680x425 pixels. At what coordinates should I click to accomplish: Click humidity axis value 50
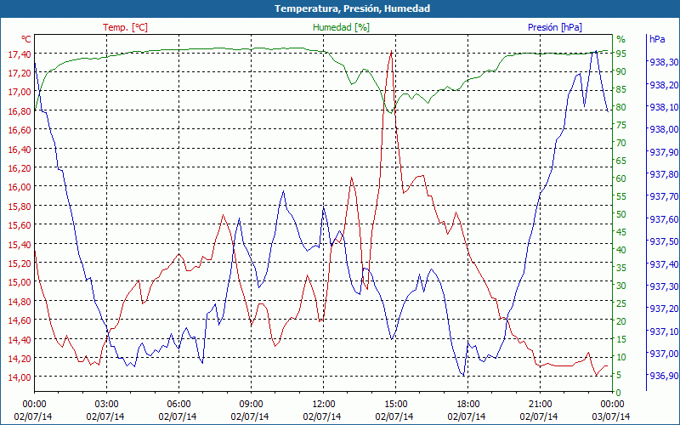coord(621,214)
